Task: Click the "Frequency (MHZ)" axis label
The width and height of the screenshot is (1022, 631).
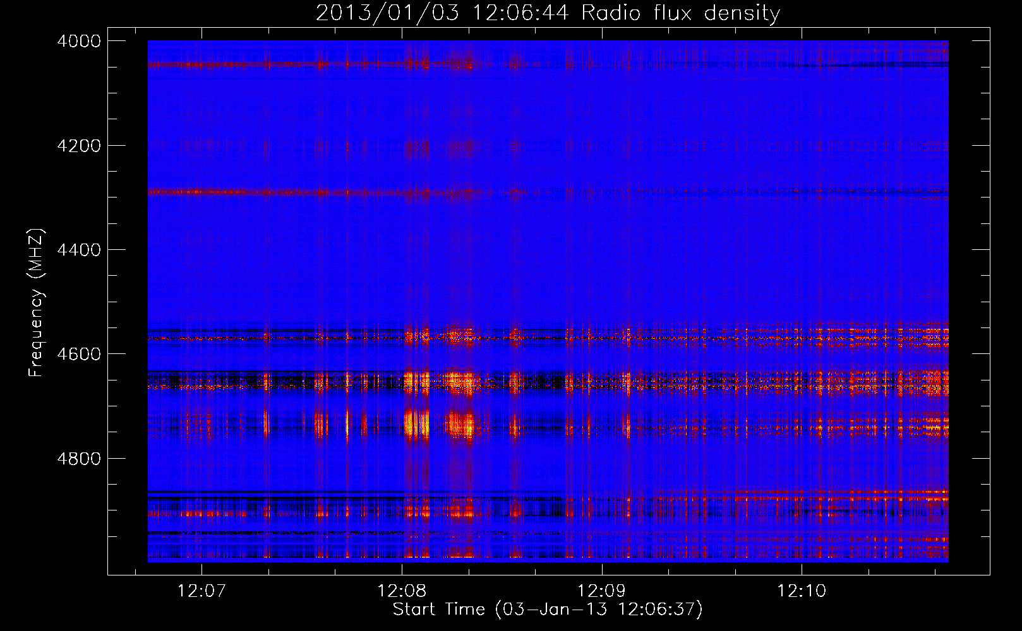Action: tap(36, 303)
